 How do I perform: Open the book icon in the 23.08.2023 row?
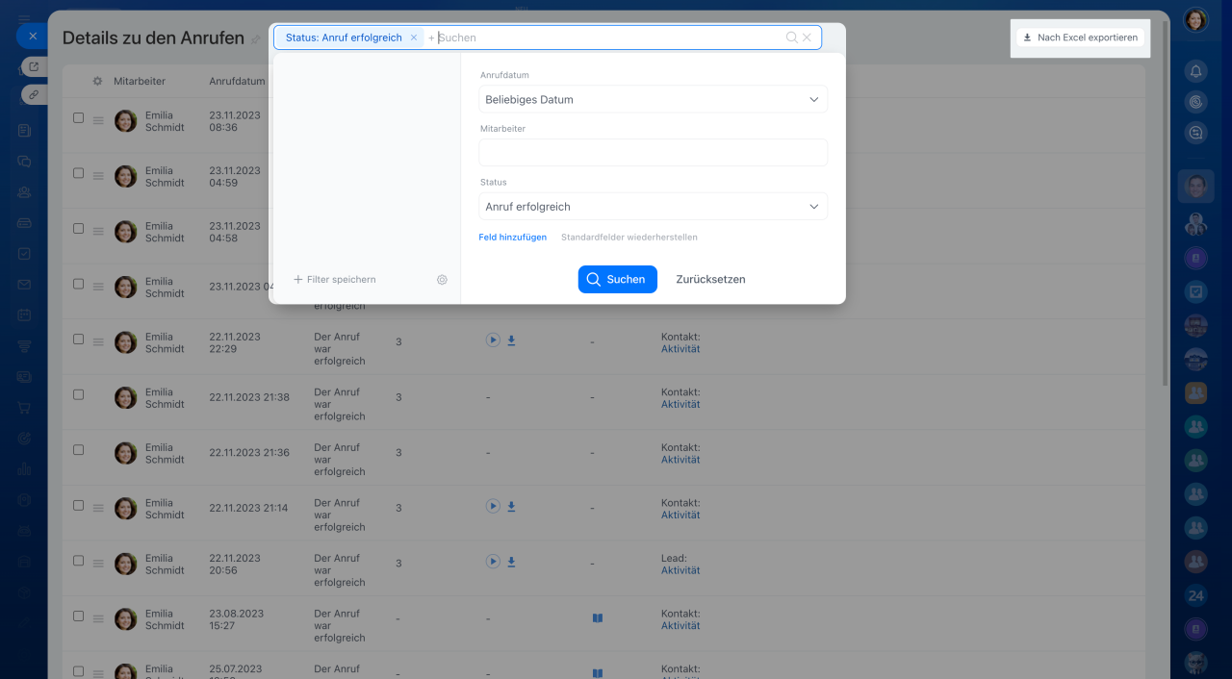(597, 618)
